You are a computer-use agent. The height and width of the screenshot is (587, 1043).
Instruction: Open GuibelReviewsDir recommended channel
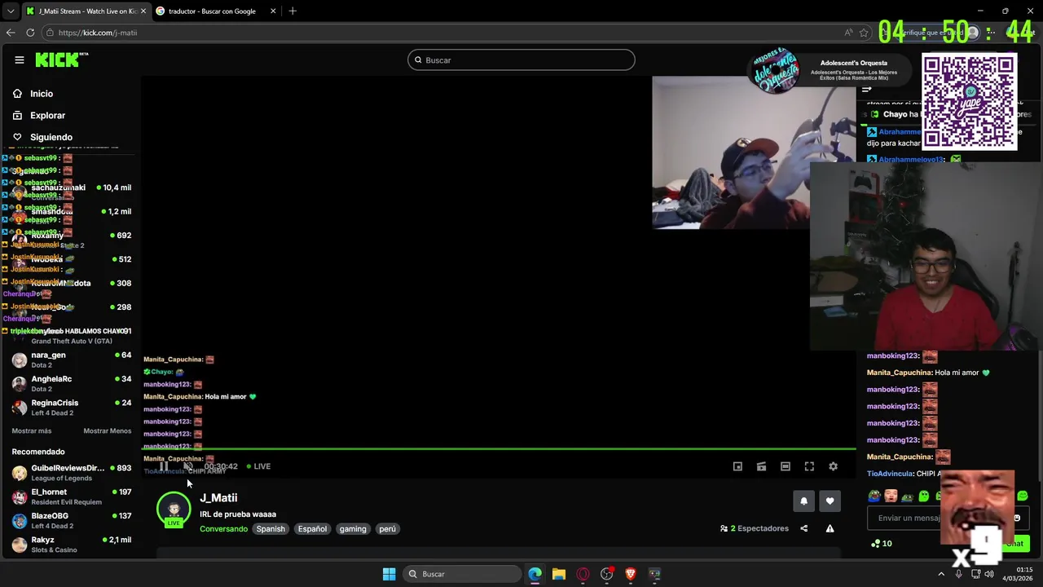(71, 473)
